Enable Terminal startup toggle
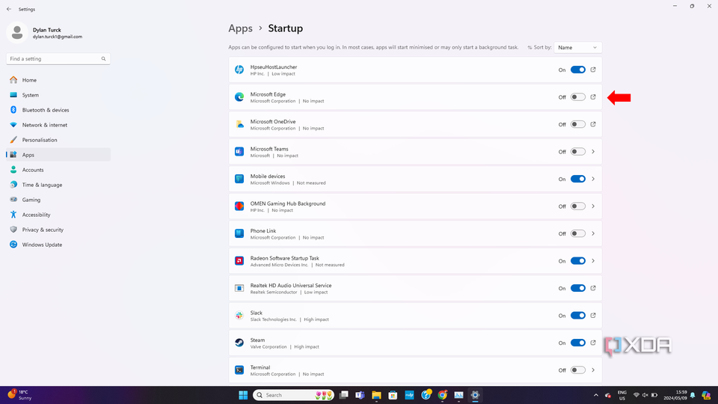 (578, 370)
